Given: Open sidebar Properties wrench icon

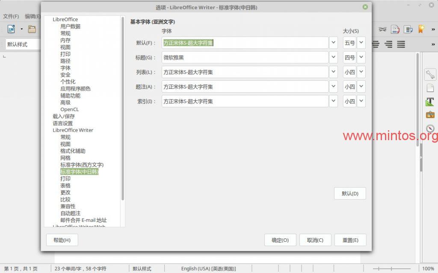Looking at the screenshot, I should tap(430, 74).
